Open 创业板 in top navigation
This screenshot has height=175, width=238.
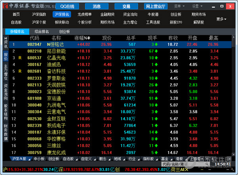click(176, 14)
